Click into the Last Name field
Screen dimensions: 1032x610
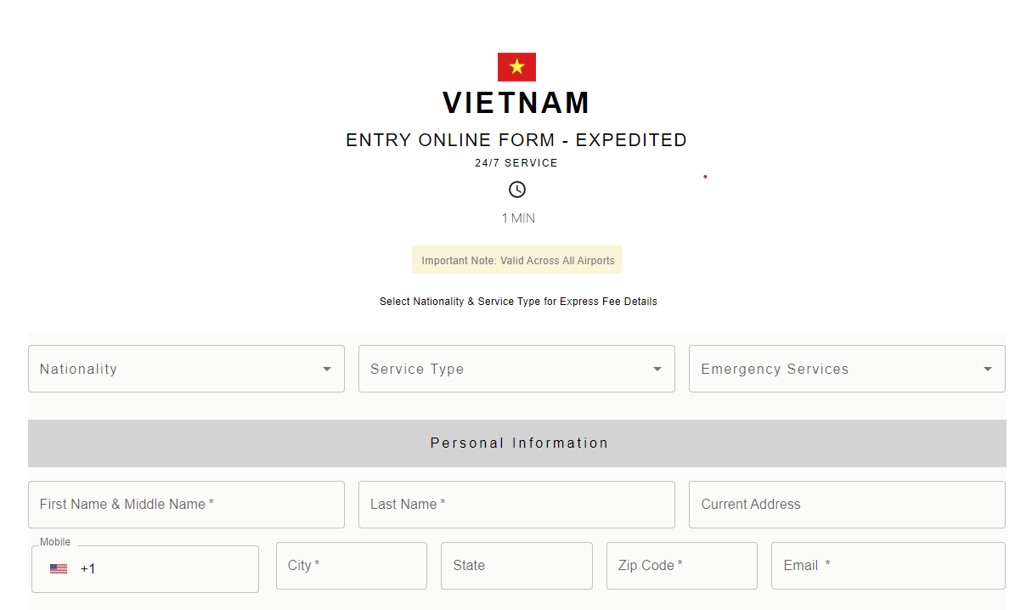[x=516, y=505]
